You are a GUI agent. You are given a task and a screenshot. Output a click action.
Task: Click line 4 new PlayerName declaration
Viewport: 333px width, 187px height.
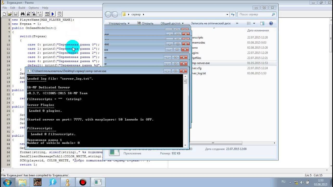coord(43,20)
